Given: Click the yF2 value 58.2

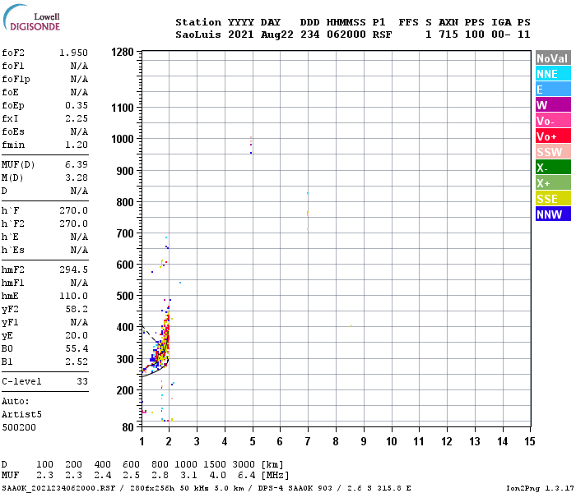Looking at the screenshot, I should (77, 309).
